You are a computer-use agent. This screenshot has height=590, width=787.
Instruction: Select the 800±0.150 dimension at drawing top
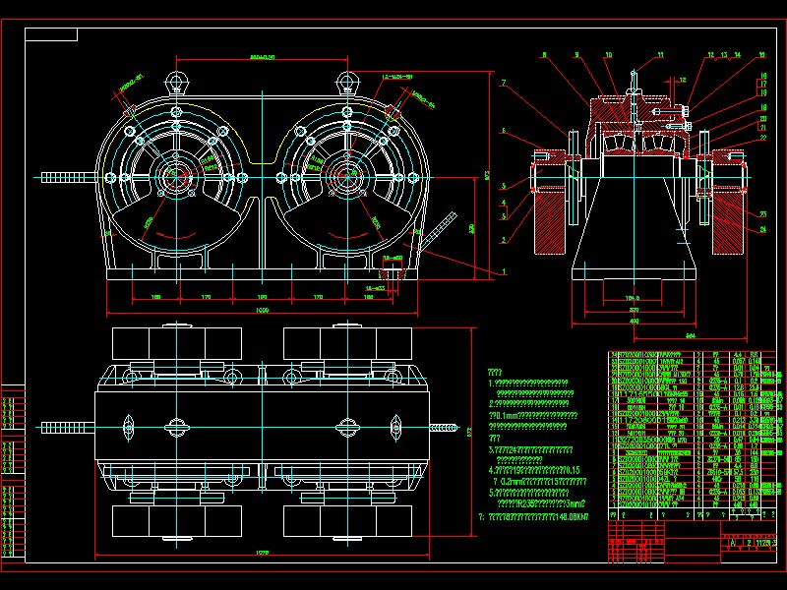click(x=261, y=57)
